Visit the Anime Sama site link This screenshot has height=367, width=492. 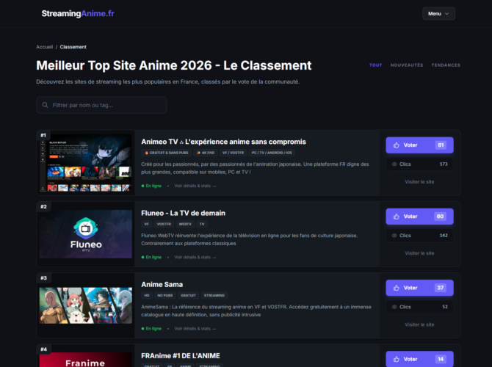[x=419, y=324]
